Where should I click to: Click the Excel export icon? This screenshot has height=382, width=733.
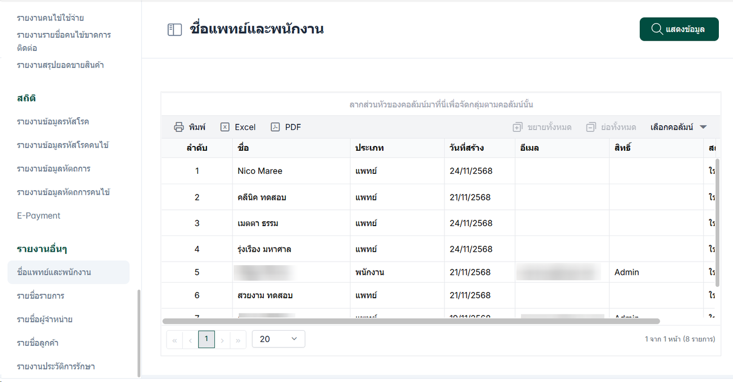click(225, 127)
